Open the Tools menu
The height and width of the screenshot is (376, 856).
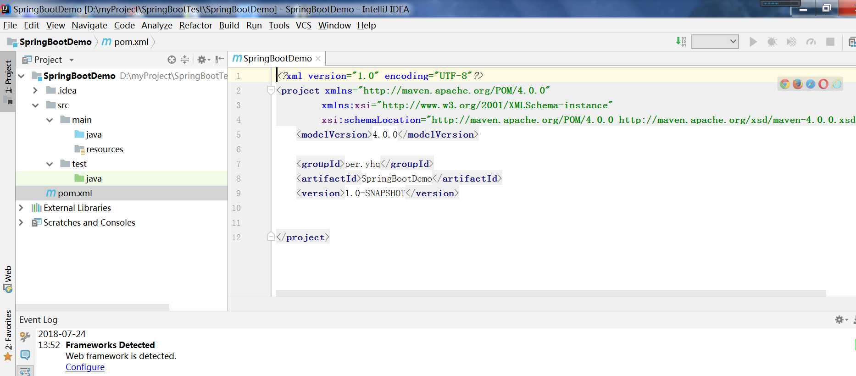279,25
